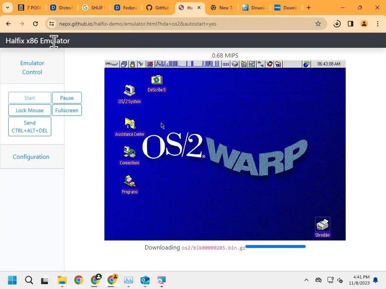Click the CPU activity graph in WarpCenter
This screenshot has height=289, width=386.
tap(188, 64)
